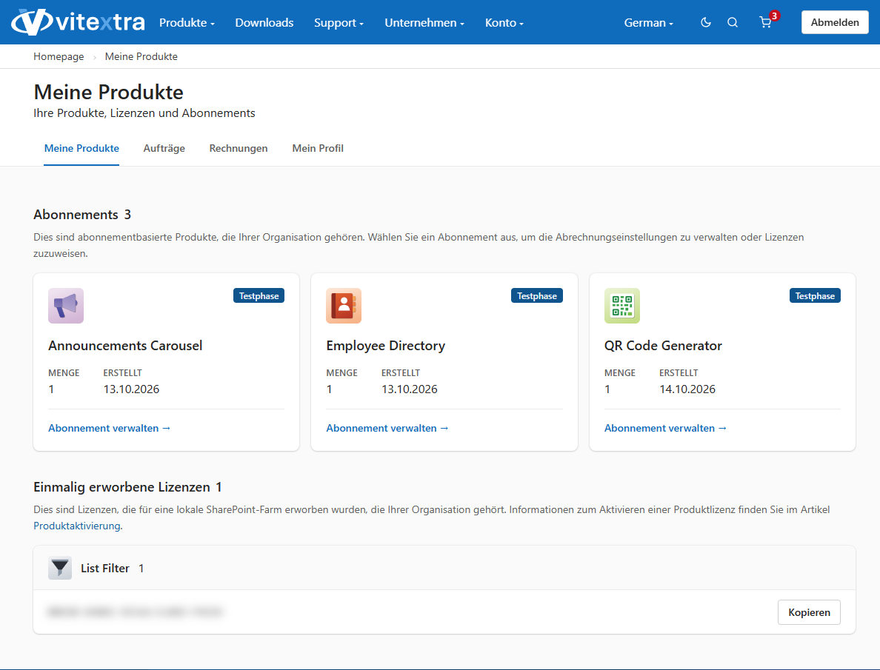The width and height of the screenshot is (880, 670).
Task: Switch to the Rechnungen tab
Action: [x=239, y=148]
